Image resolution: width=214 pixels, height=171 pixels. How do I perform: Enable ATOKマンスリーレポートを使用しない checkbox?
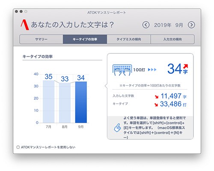point(18,147)
